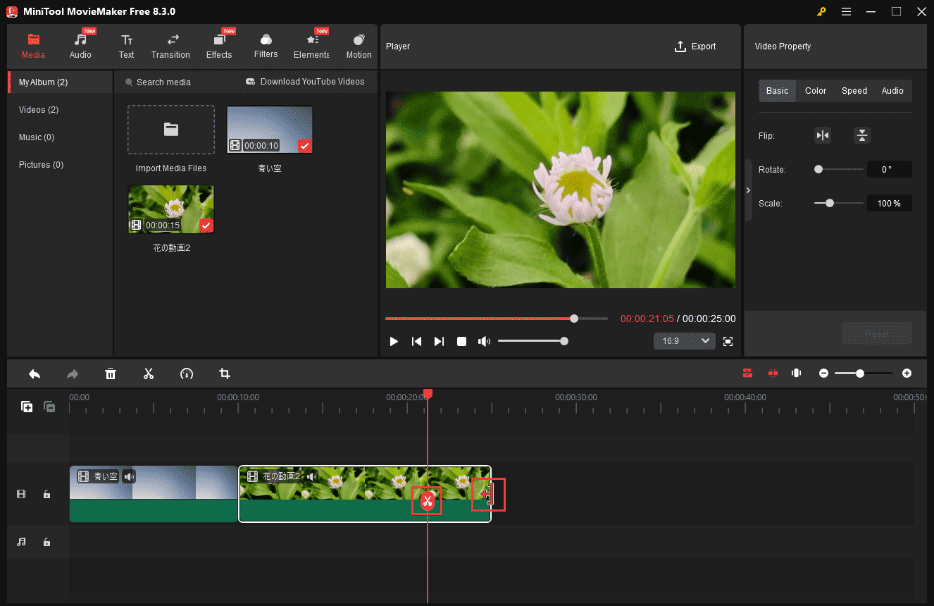Select My Album (2) category
934x606 pixels.
(x=60, y=82)
